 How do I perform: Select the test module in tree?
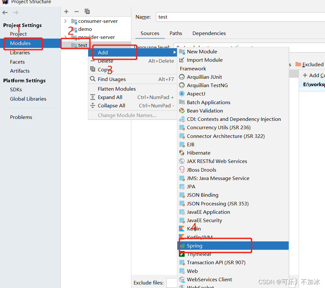[83, 45]
